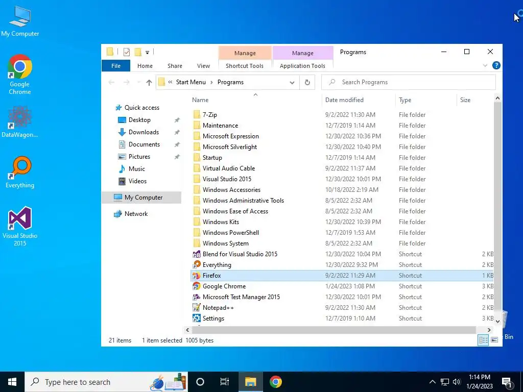Show hidden path segments double chevron
The height and width of the screenshot is (392, 523).
pos(170,82)
